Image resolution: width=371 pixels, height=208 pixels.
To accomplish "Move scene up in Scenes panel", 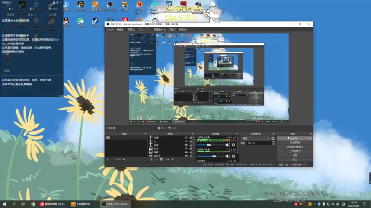I will (x=119, y=159).
